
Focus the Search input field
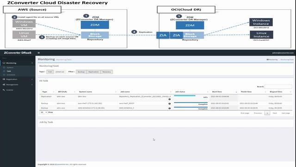(x=278, y=87)
